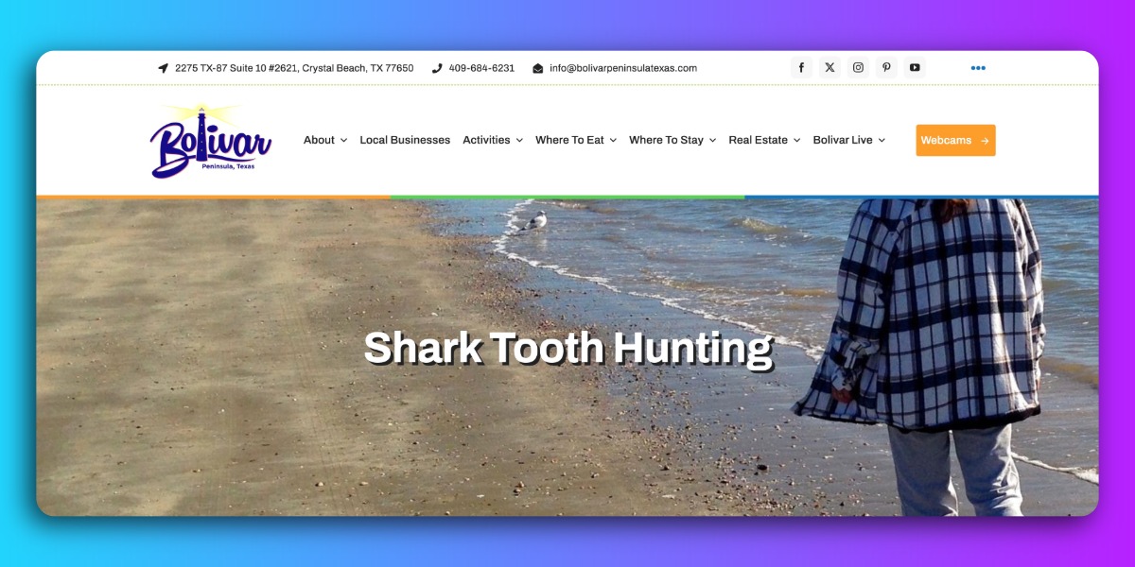Open the Instagram social icon
Image resolution: width=1135 pixels, height=567 pixels.
(858, 67)
